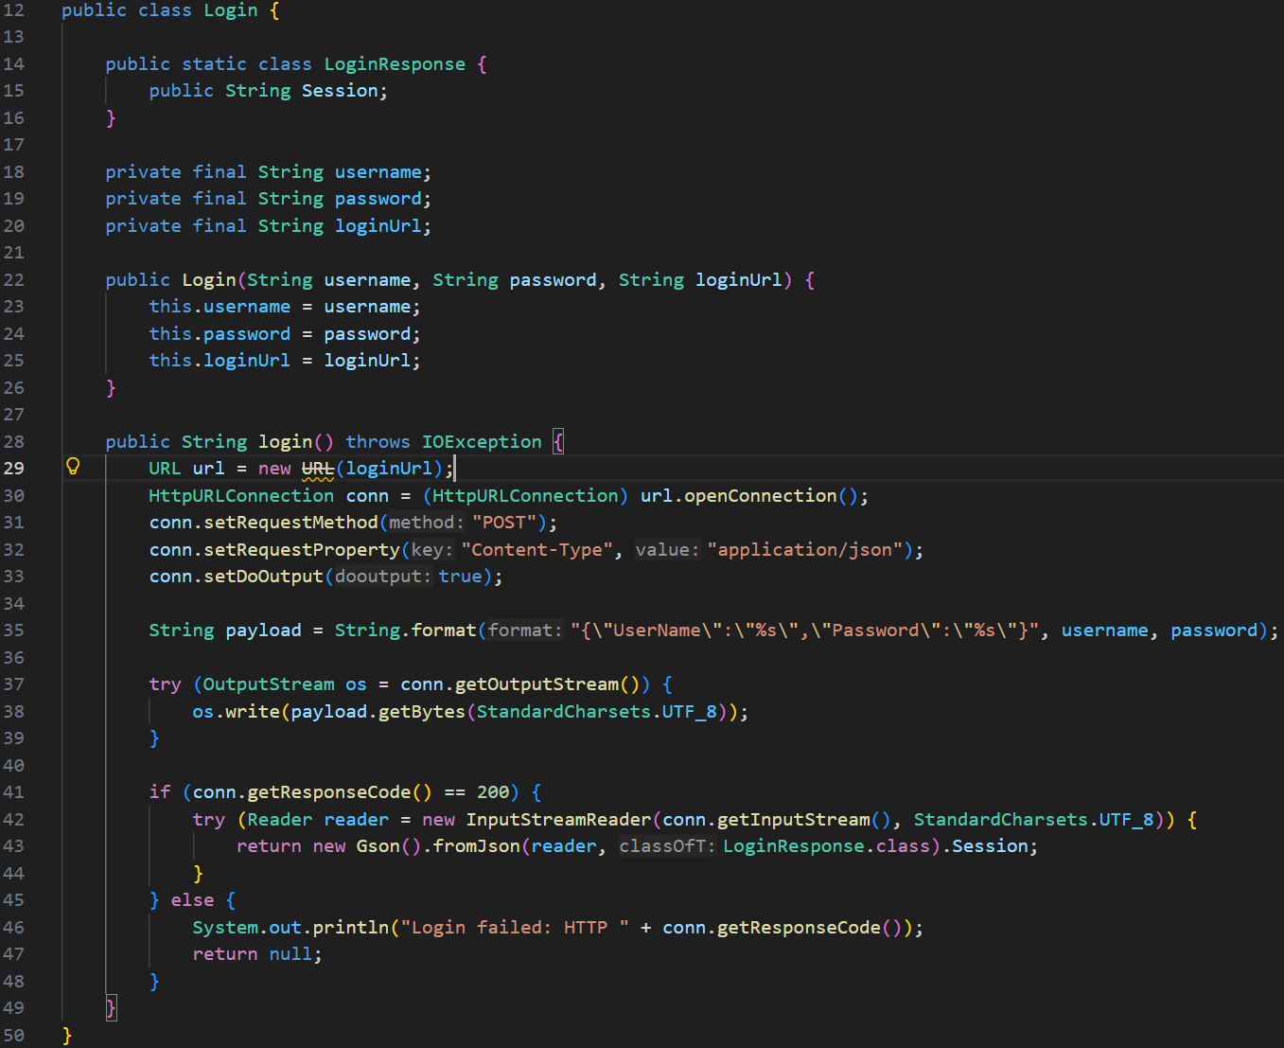Click the Gson constructor on line 43

coord(378,846)
